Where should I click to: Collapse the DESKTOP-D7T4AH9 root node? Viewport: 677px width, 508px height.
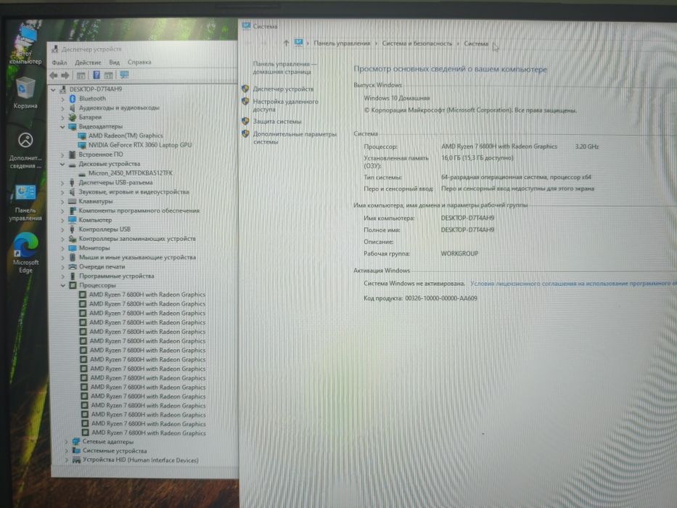tap(54, 89)
